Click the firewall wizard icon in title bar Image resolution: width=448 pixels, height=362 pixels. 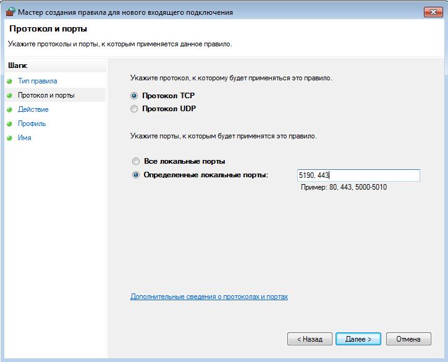pyautogui.click(x=11, y=12)
